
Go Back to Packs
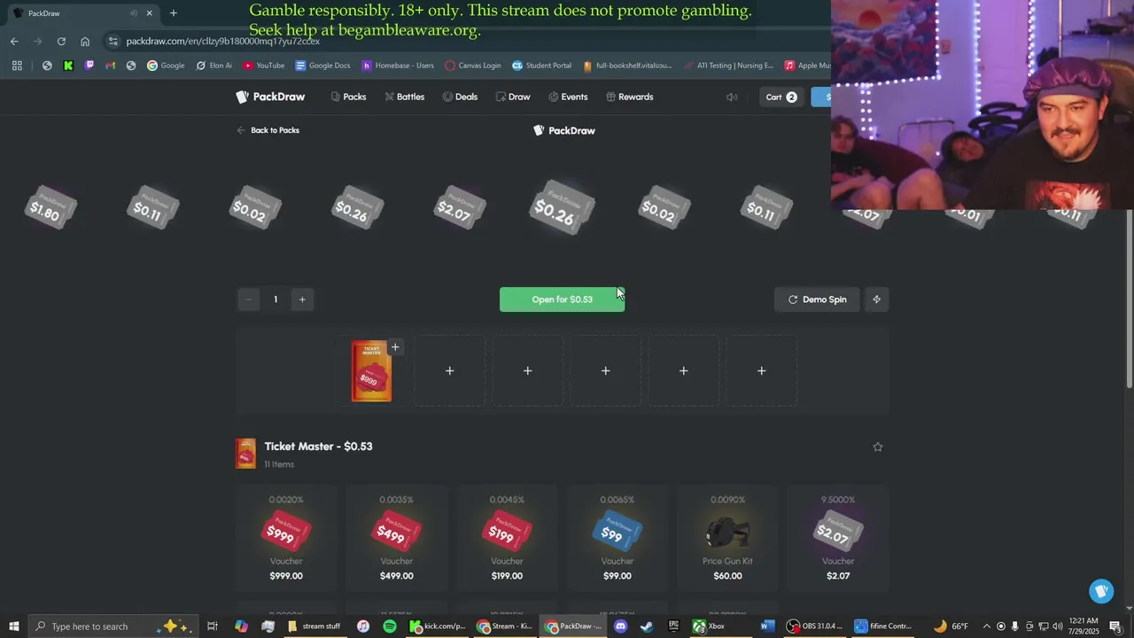point(268,130)
